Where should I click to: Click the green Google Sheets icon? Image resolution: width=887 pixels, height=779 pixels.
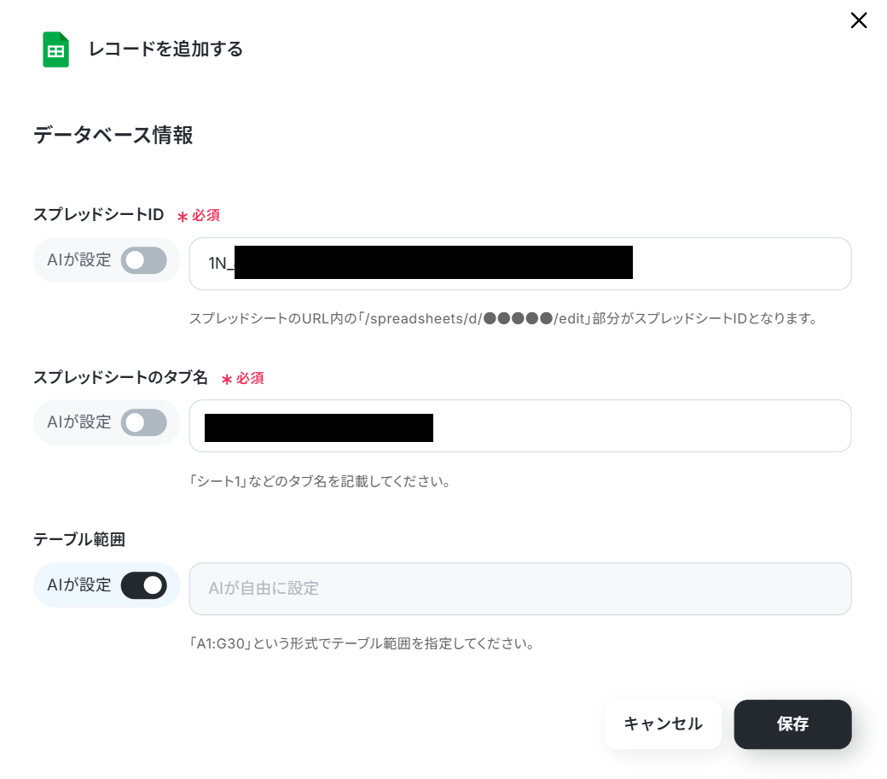pyautogui.click(x=55, y=49)
